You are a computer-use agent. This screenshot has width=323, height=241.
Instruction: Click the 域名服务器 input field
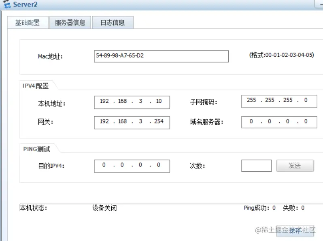point(279,122)
